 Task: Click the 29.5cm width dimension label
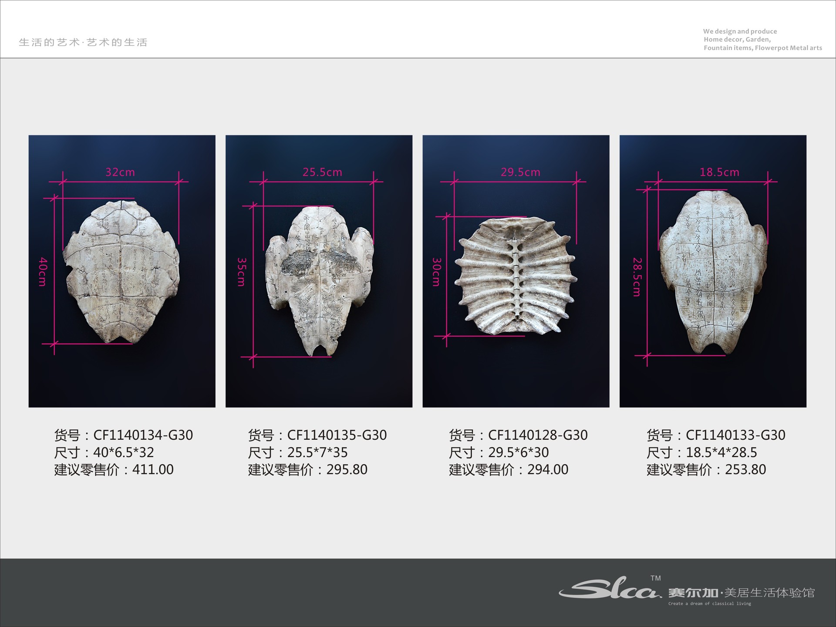coord(520,172)
